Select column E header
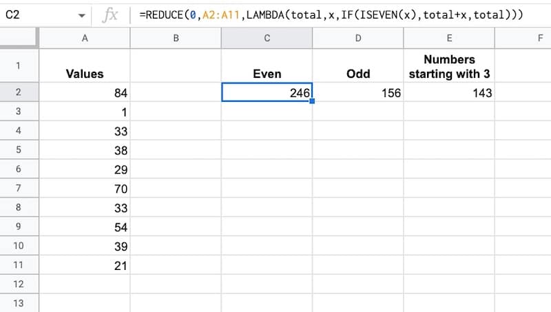The width and height of the screenshot is (551, 312). point(449,38)
